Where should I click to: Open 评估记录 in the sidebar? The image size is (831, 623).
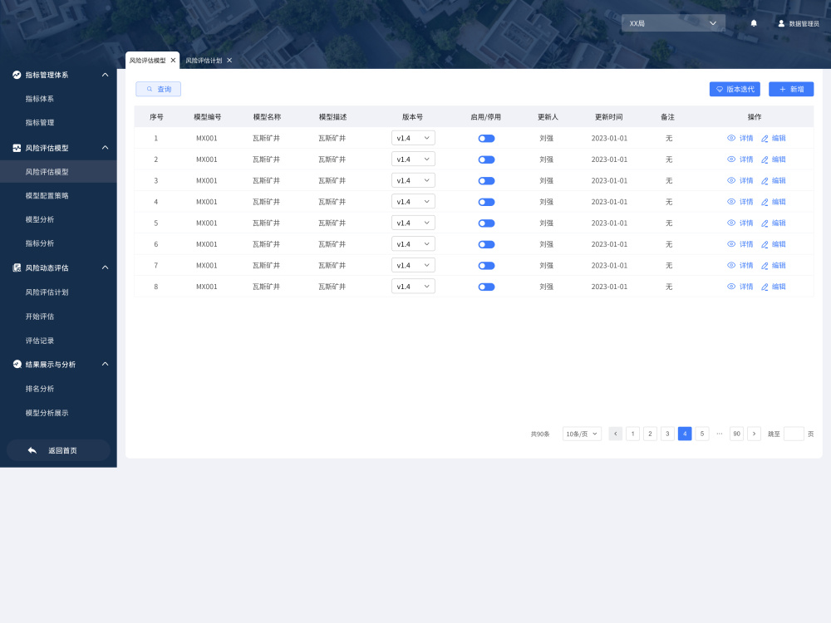40,341
